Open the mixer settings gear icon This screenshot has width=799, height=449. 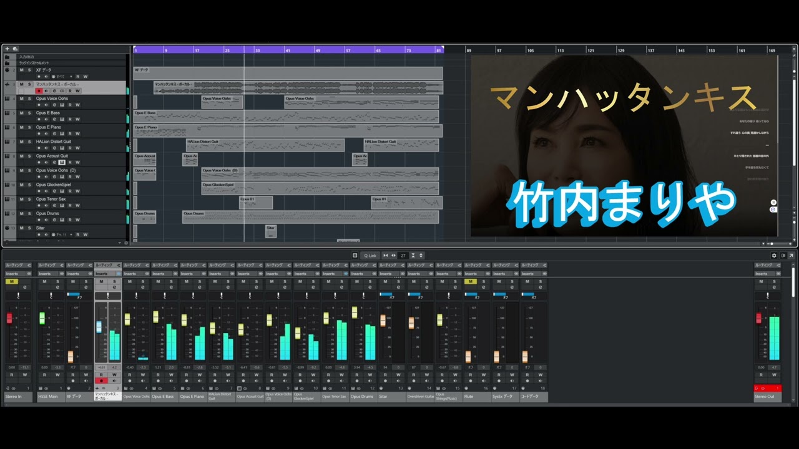(x=774, y=255)
